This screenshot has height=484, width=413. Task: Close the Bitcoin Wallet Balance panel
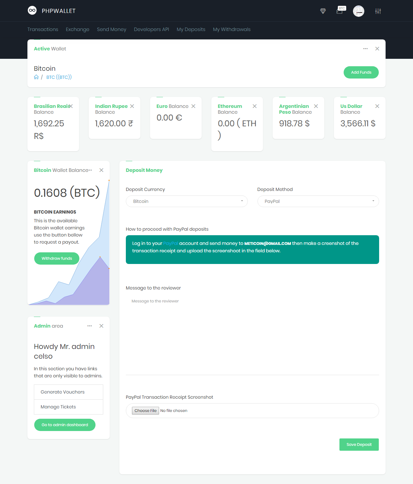point(101,170)
